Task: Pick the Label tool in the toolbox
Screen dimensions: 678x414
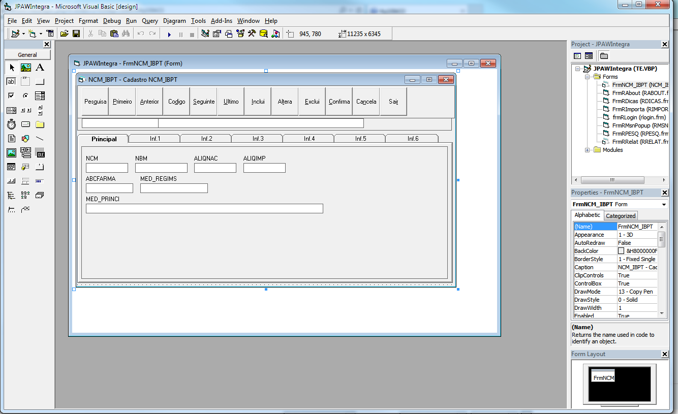Action: pyautogui.click(x=40, y=68)
